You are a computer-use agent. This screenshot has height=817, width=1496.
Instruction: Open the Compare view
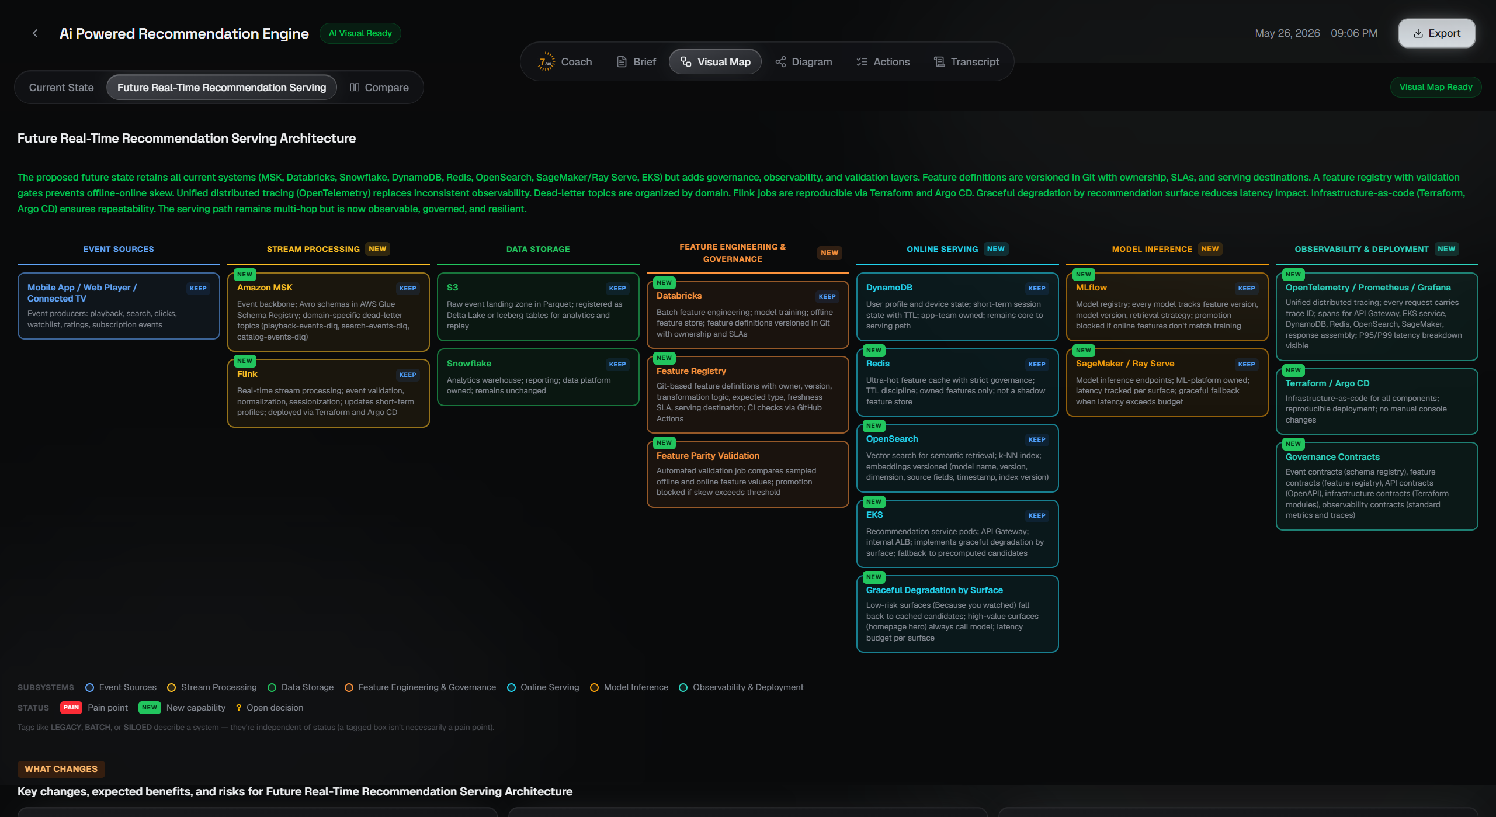tap(379, 88)
